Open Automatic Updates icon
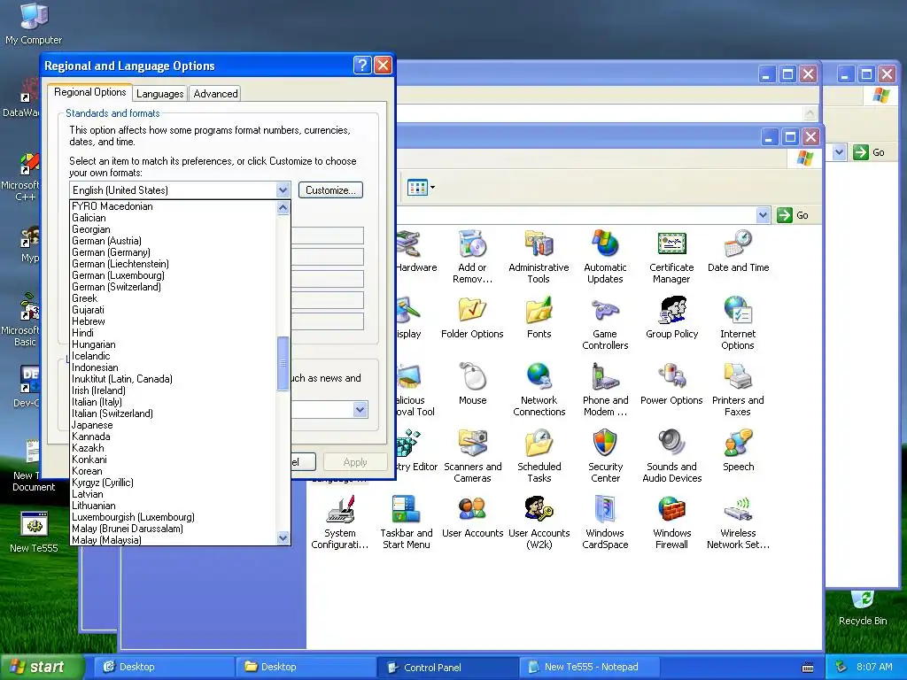 click(x=605, y=256)
